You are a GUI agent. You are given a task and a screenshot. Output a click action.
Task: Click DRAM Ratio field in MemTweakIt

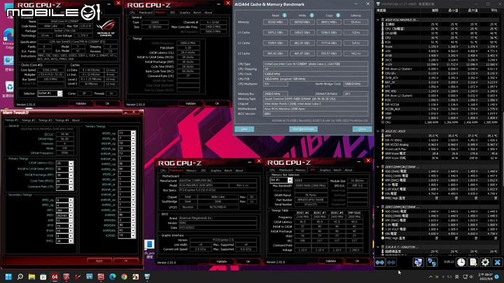(65, 139)
